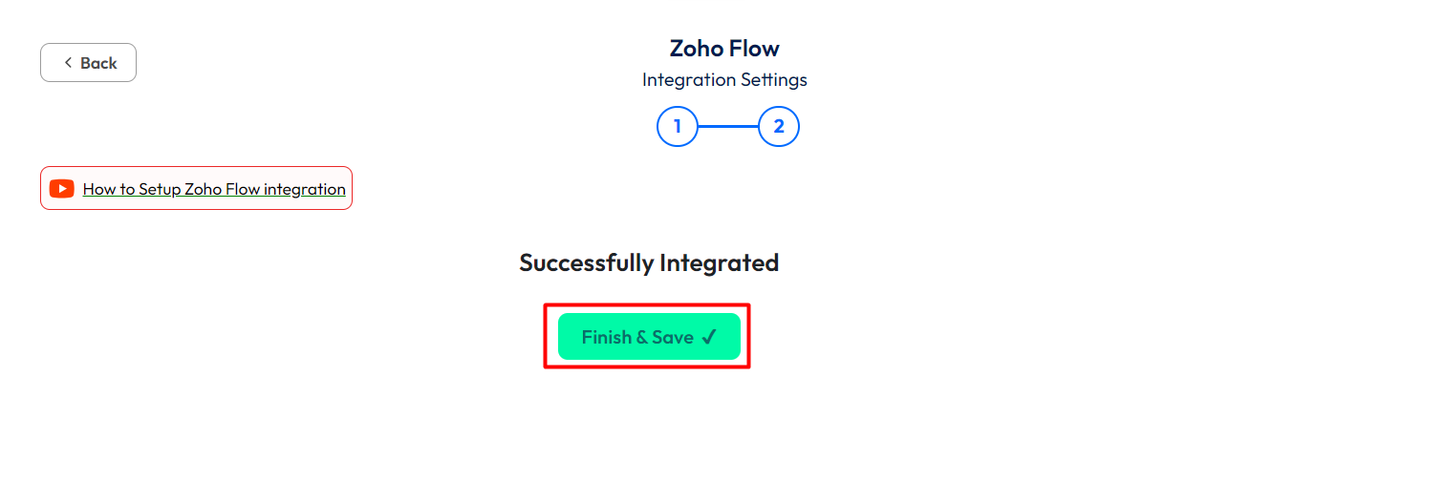This screenshot has width=1444, height=502.
Task: Click the line connecting steps 1 and 2
Action: 728,127
